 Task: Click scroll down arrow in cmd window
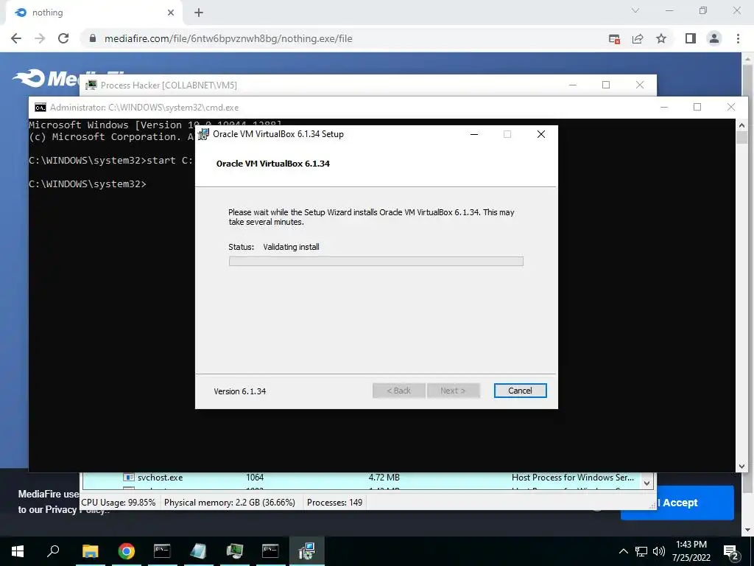click(741, 466)
